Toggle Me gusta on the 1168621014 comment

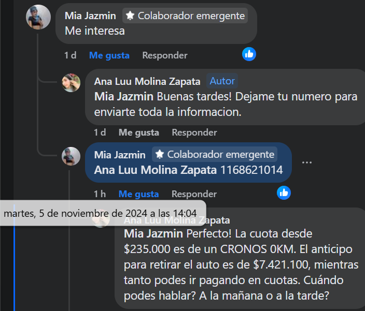[x=139, y=194]
